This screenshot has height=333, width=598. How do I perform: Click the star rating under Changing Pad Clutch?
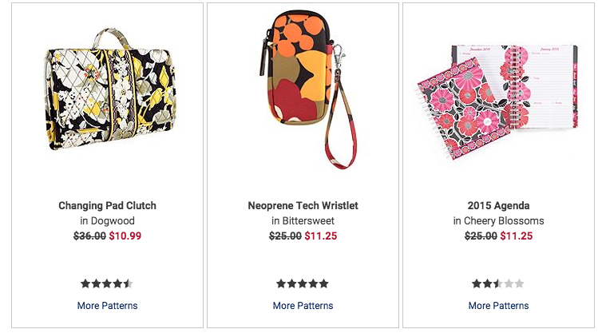pyautogui.click(x=107, y=283)
